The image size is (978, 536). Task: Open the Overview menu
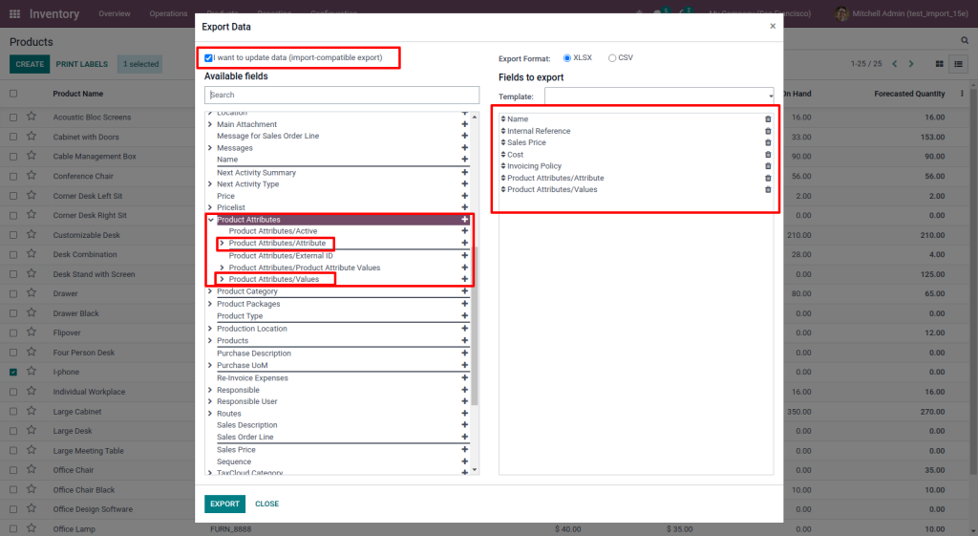[115, 13]
